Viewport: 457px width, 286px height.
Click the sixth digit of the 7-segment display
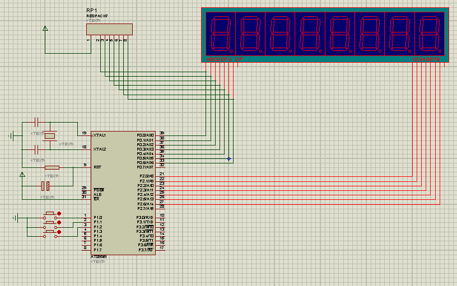click(x=370, y=34)
